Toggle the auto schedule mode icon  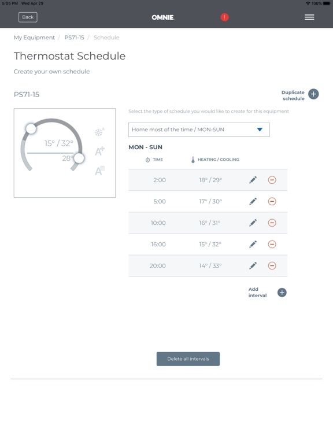click(x=99, y=171)
